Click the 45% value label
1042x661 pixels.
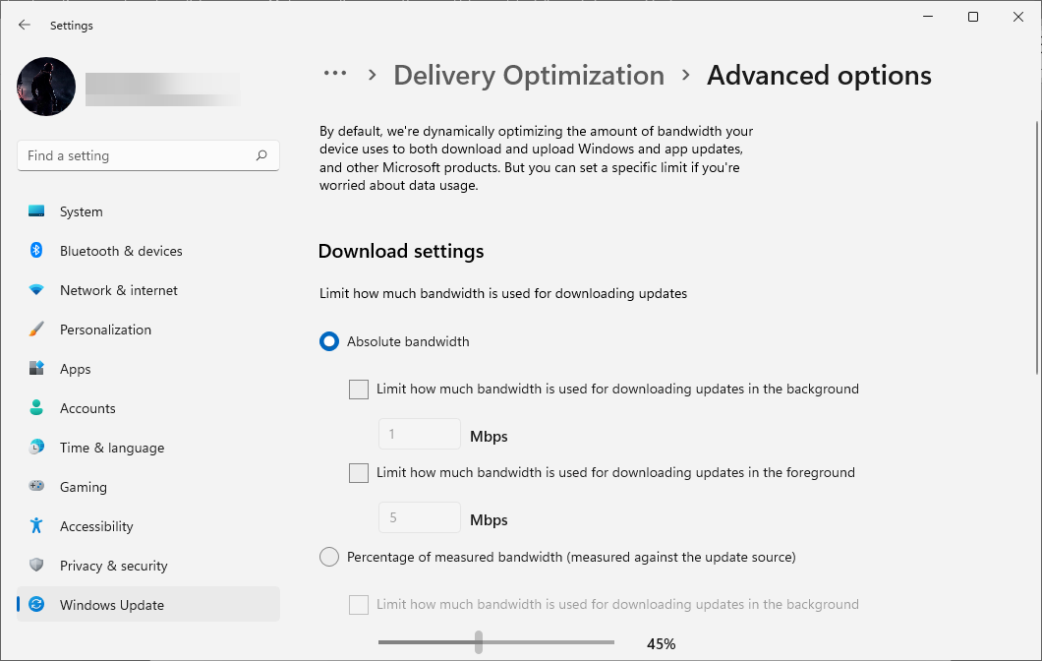coord(662,643)
